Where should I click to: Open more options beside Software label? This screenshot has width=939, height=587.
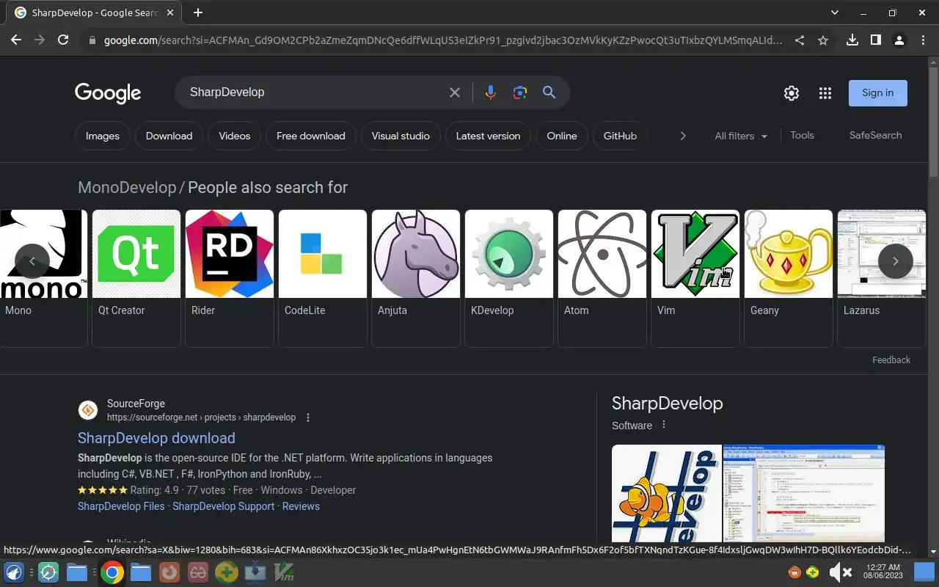(x=664, y=425)
